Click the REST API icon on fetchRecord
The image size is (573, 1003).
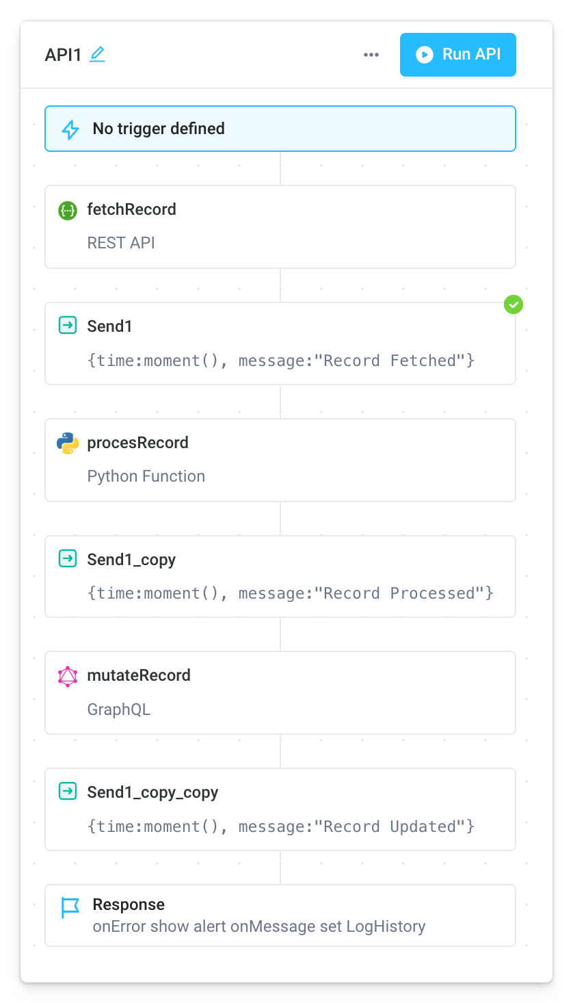[x=68, y=211]
